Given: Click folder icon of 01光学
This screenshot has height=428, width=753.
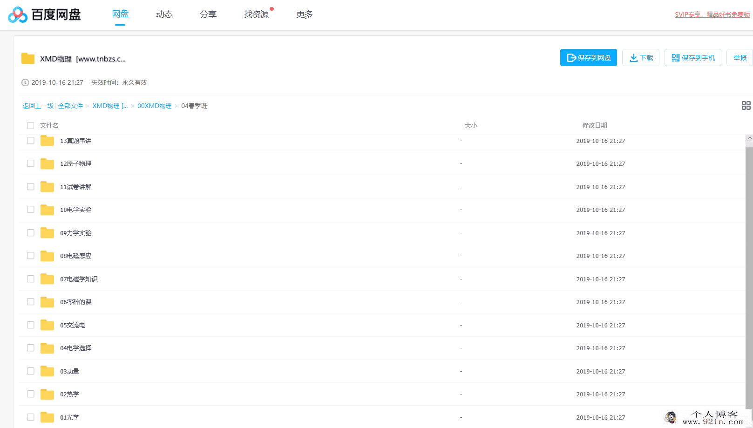Looking at the screenshot, I should pos(47,417).
